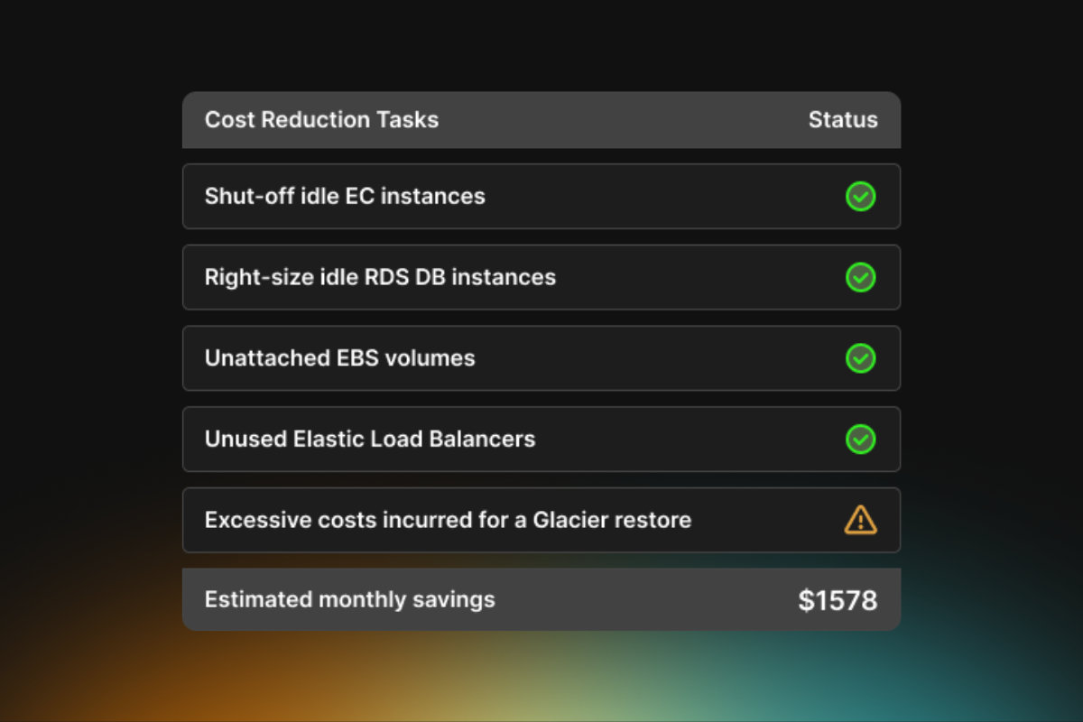Click green check for Unused Elastic Load Balancers
The image size is (1083, 722).
[860, 440]
